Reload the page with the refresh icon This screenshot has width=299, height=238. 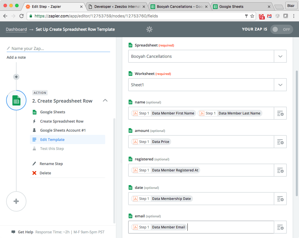[22, 16]
